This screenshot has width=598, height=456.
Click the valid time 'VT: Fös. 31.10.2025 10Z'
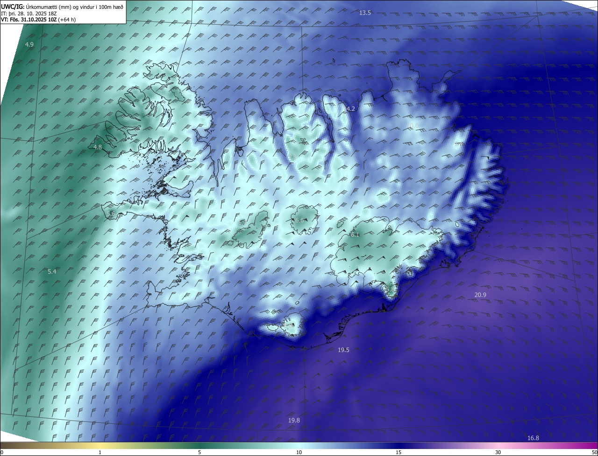[28, 20]
